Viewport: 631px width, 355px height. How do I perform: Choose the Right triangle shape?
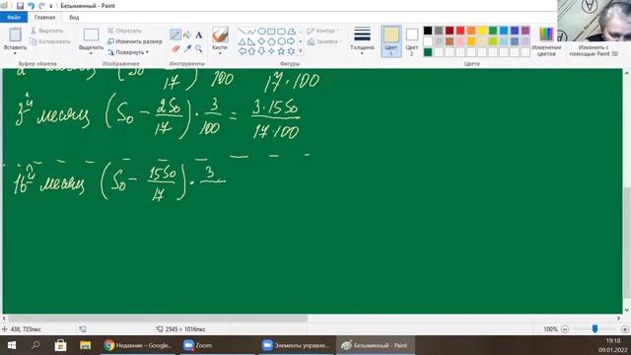(251, 41)
